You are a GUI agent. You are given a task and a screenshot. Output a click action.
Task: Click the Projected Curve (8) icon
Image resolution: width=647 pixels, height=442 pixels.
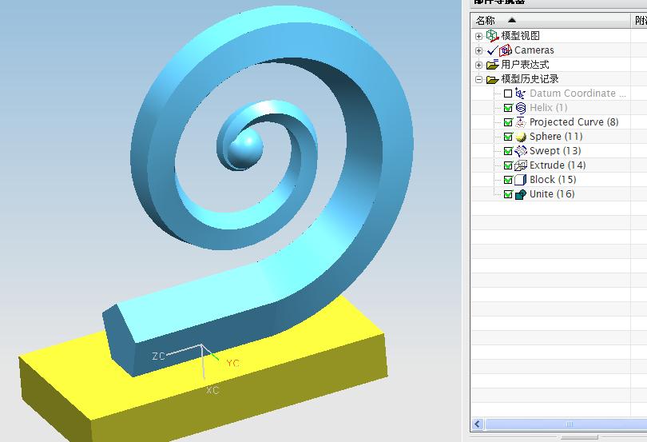pos(521,122)
